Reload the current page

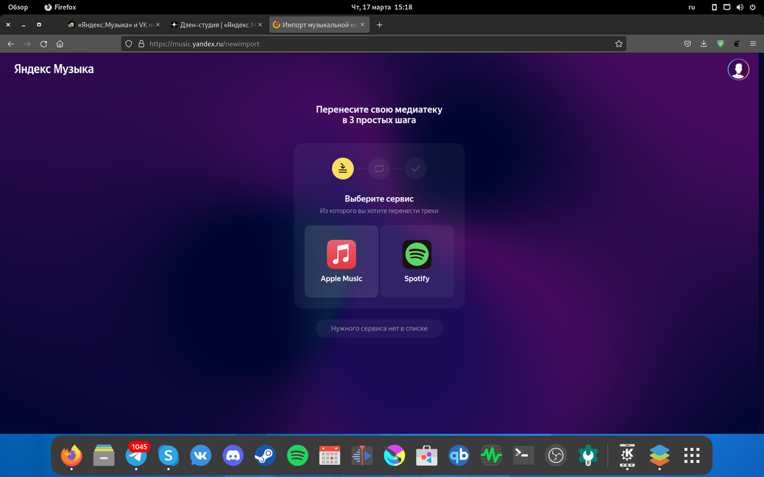[x=43, y=44]
